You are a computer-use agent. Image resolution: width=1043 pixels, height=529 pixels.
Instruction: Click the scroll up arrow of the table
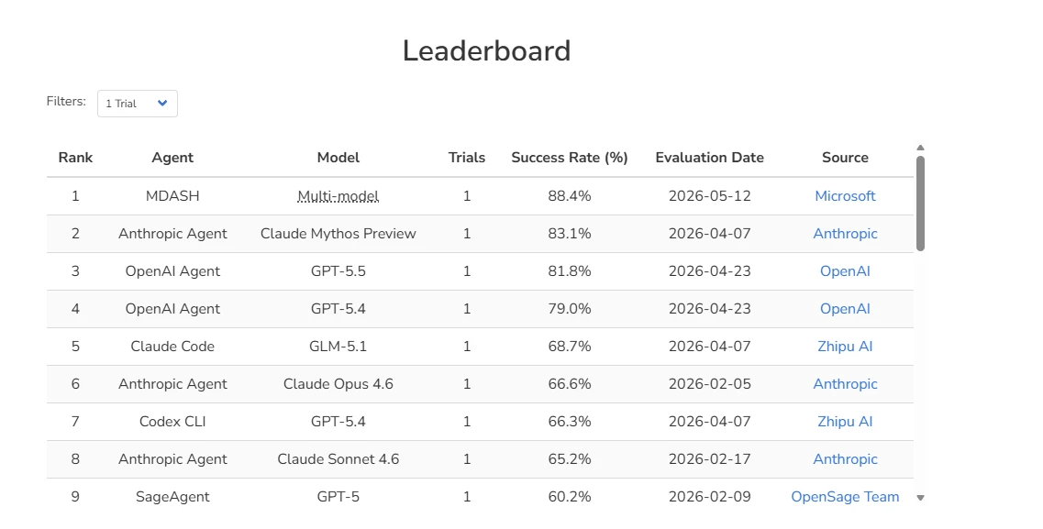(921, 148)
